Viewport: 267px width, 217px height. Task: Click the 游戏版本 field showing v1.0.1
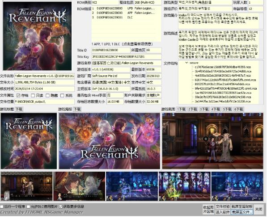click(111, 69)
